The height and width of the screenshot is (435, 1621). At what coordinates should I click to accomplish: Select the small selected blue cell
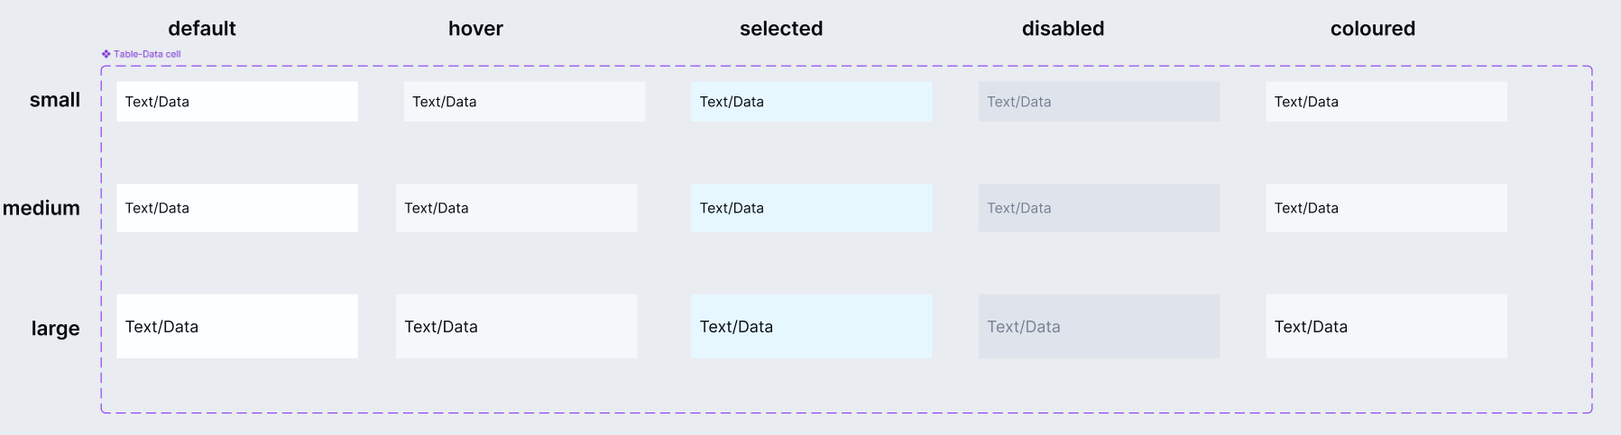pos(812,102)
